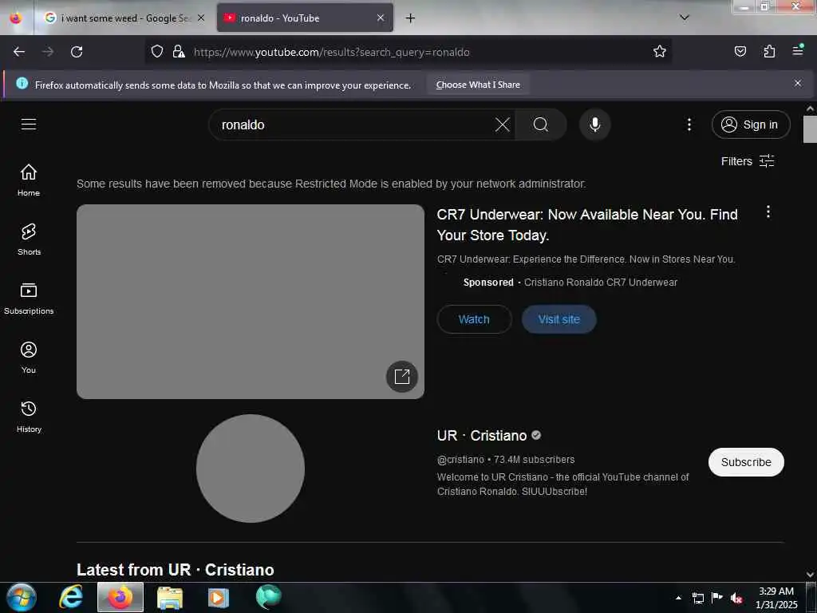817x613 pixels.
Task: Click the muted volume tray icon
Action: point(736,598)
